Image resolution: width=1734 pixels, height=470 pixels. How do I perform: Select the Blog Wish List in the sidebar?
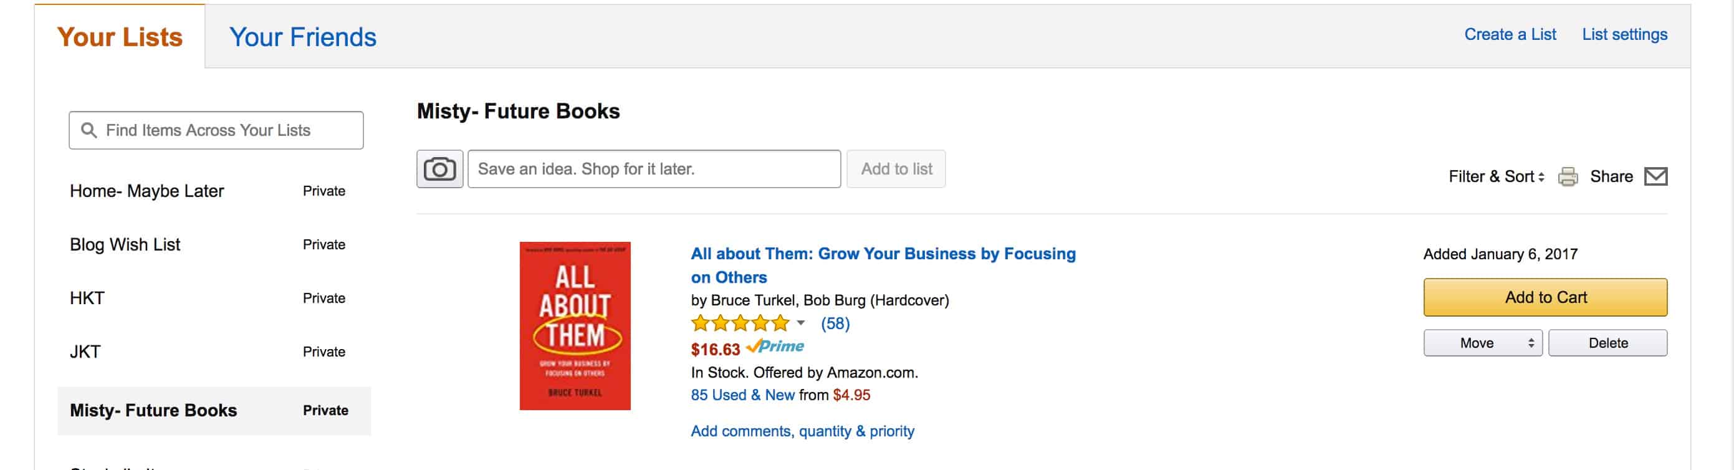coord(125,244)
